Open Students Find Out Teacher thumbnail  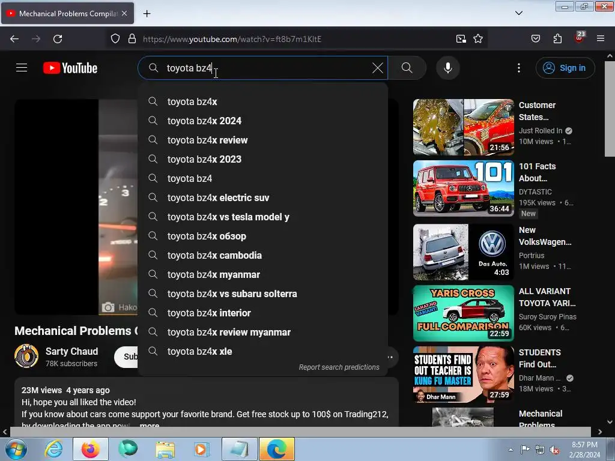[x=463, y=375]
